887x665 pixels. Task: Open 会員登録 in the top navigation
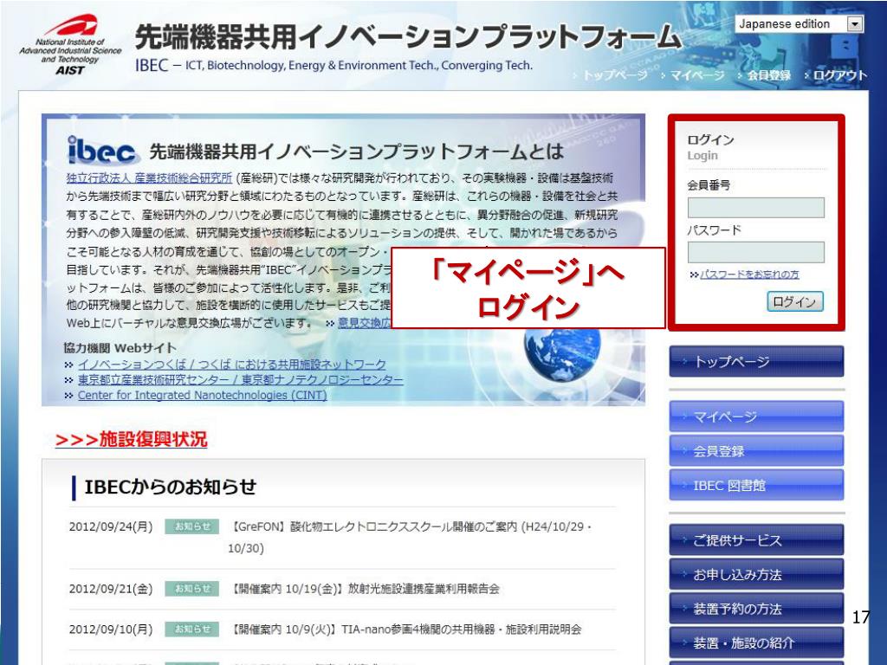point(769,74)
